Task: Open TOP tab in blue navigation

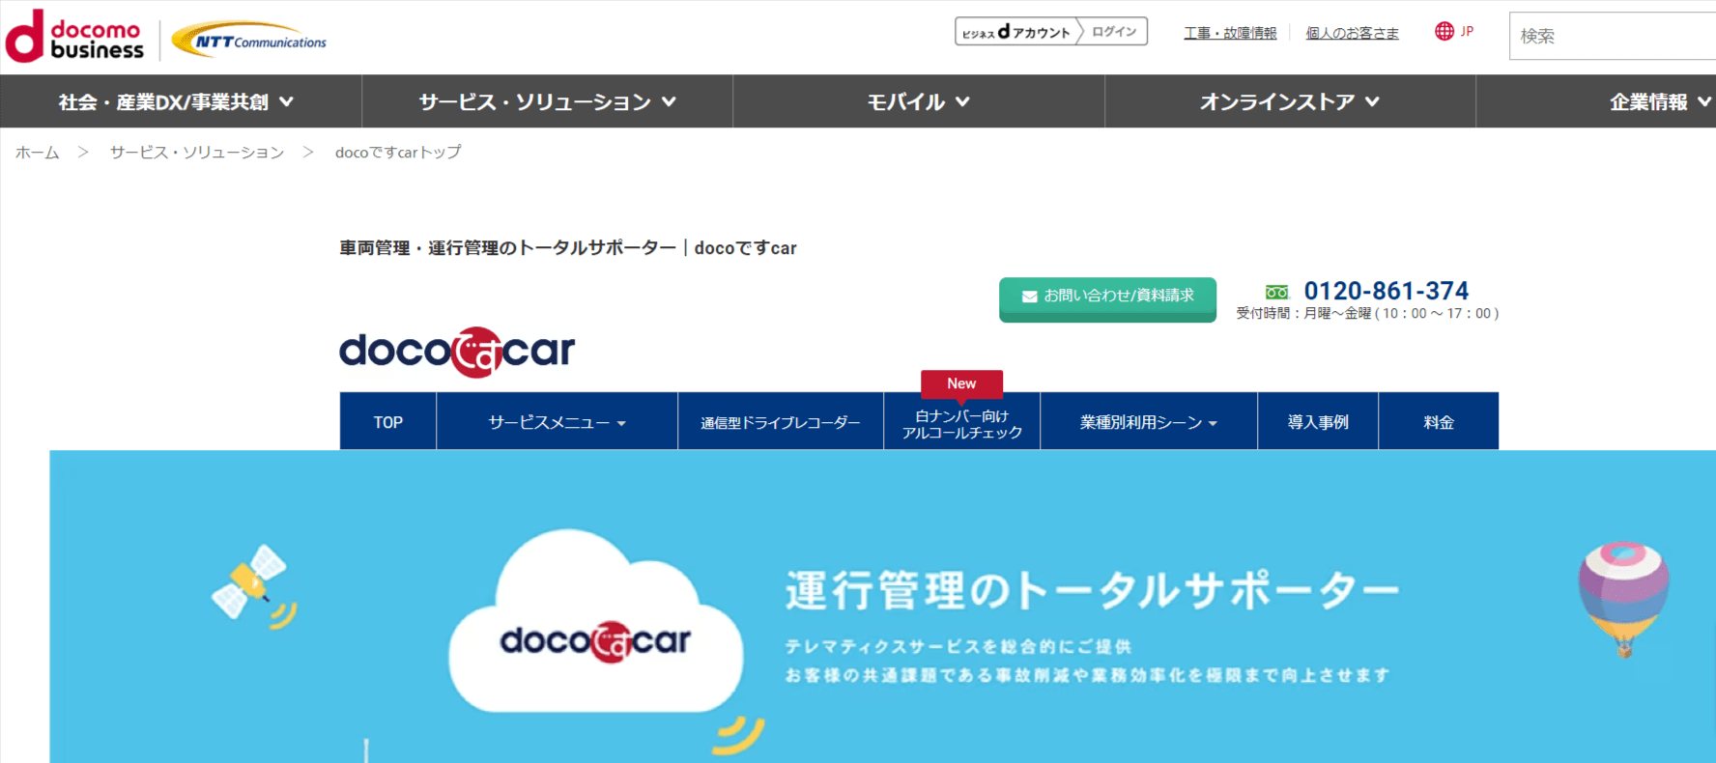Action: point(388,422)
